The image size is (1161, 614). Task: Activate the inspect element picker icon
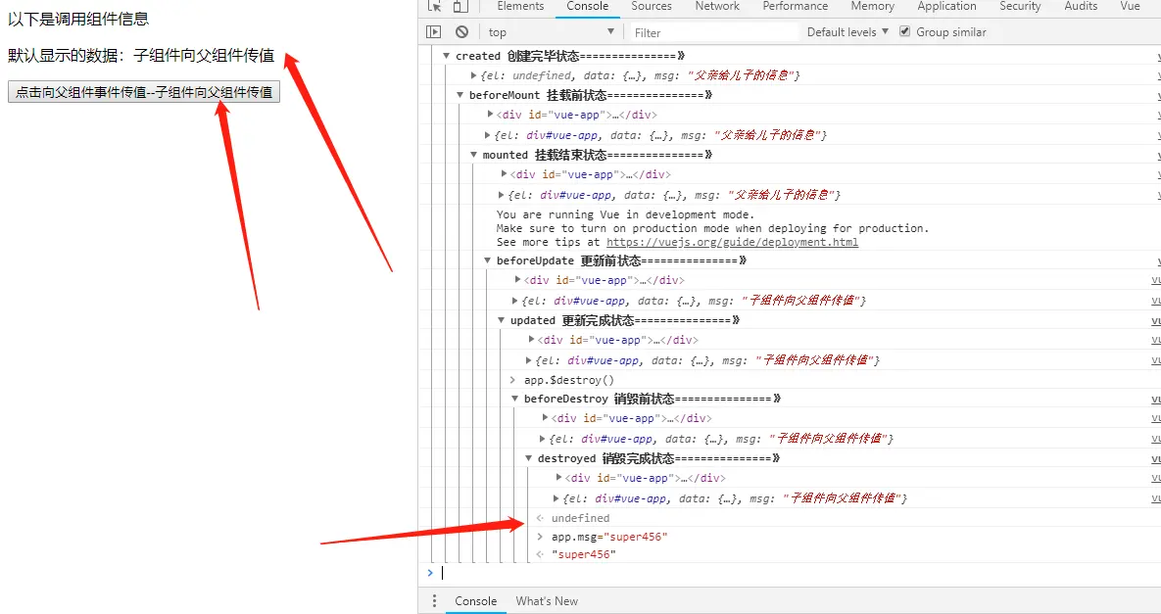pyautogui.click(x=435, y=6)
